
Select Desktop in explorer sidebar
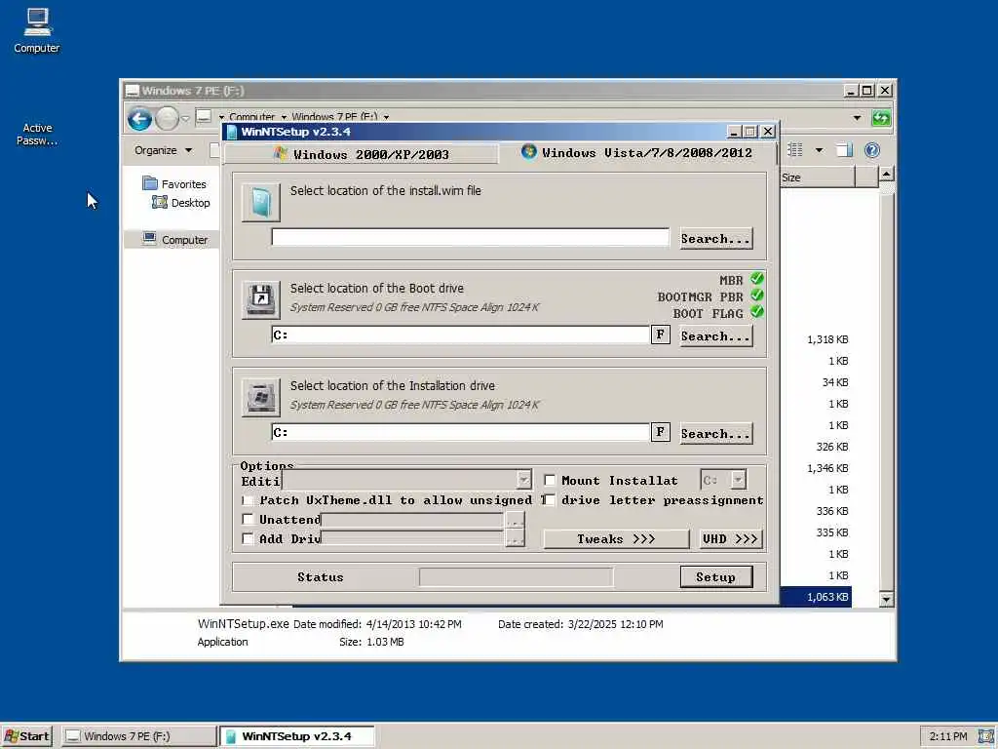click(180, 203)
